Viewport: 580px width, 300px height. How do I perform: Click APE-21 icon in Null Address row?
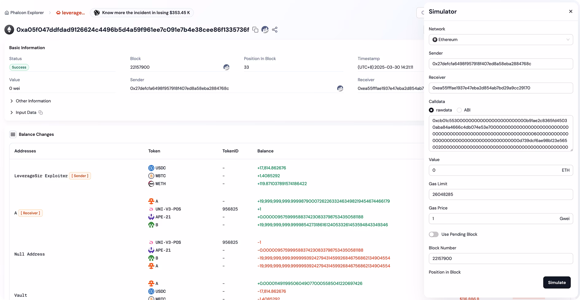coord(151,250)
